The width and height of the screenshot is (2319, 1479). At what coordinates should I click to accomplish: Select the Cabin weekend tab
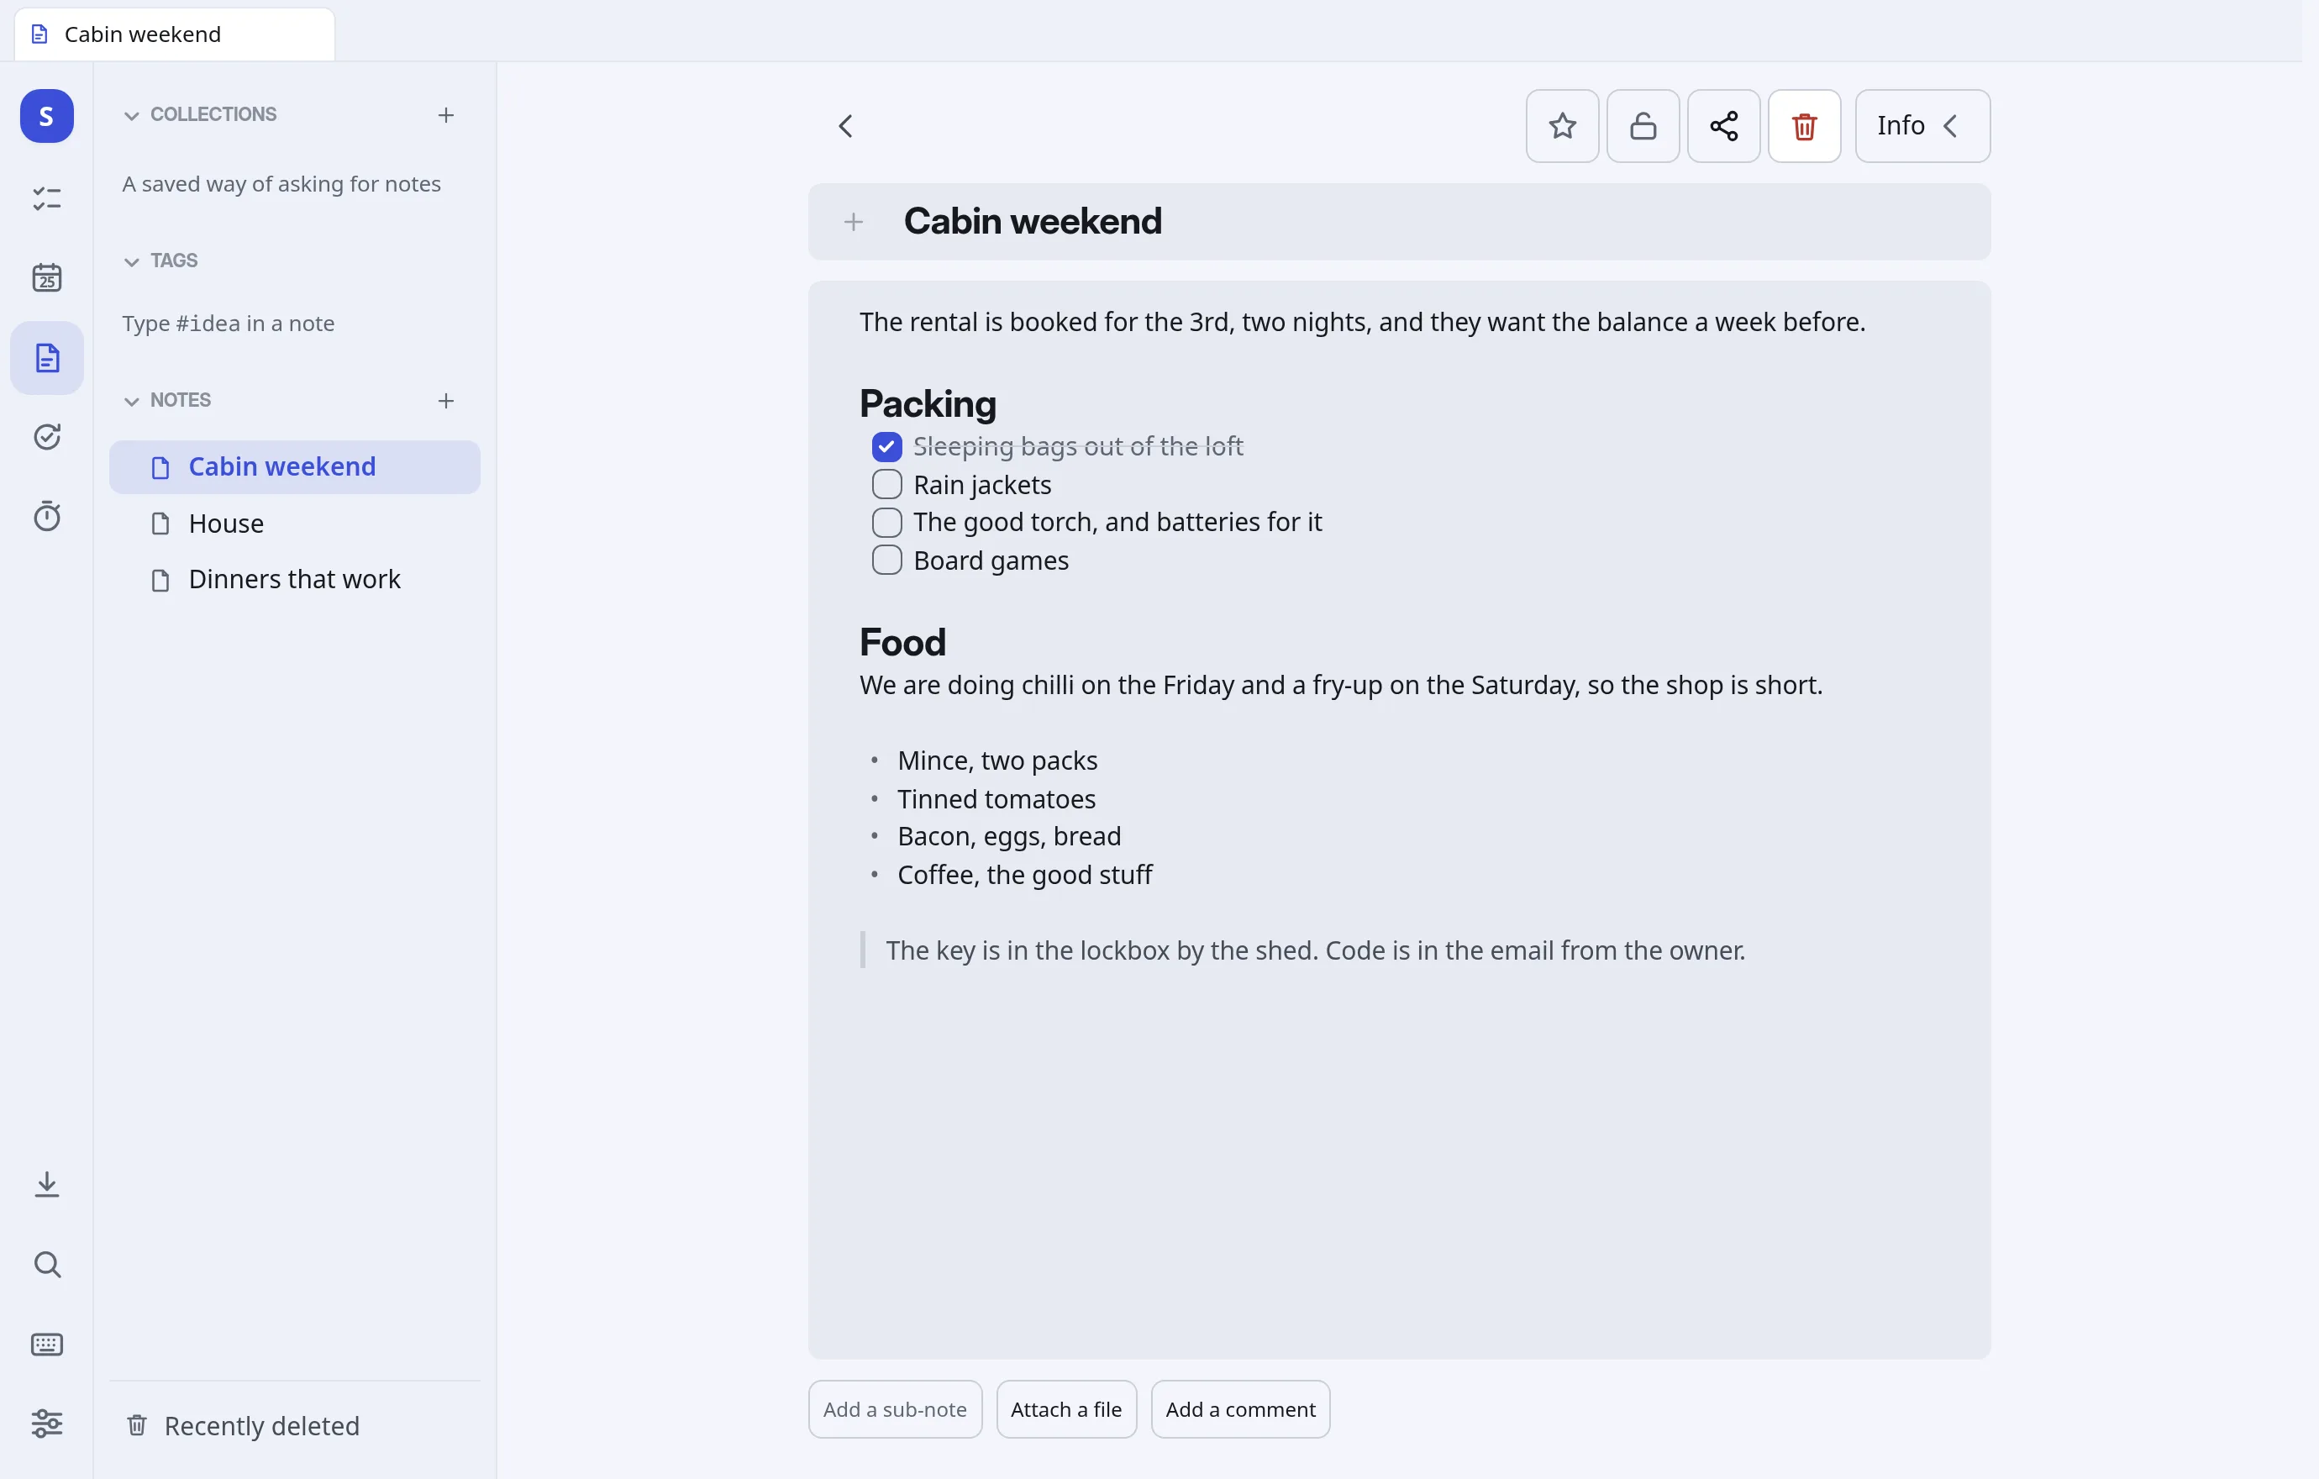coord(174,34)
